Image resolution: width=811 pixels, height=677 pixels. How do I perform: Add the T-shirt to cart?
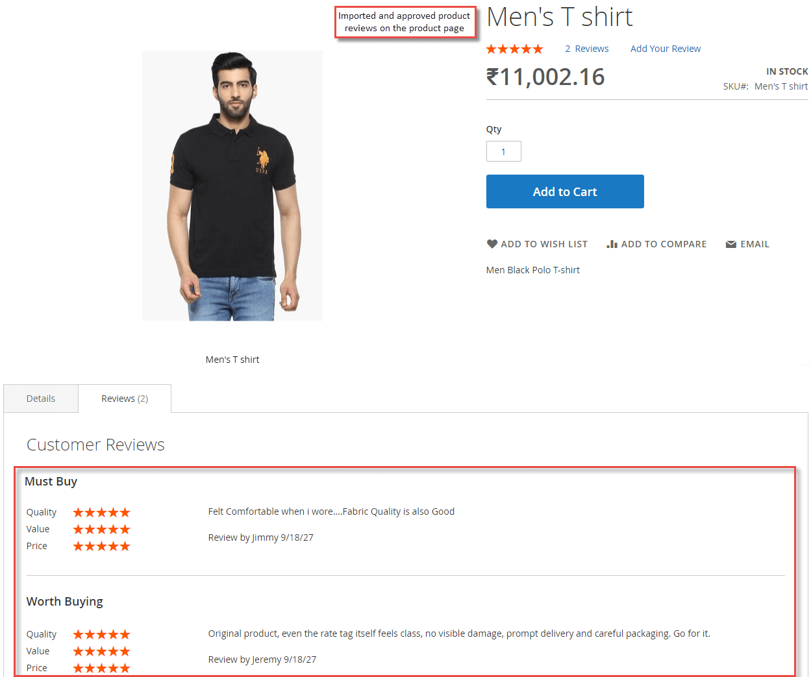(565, 191)
